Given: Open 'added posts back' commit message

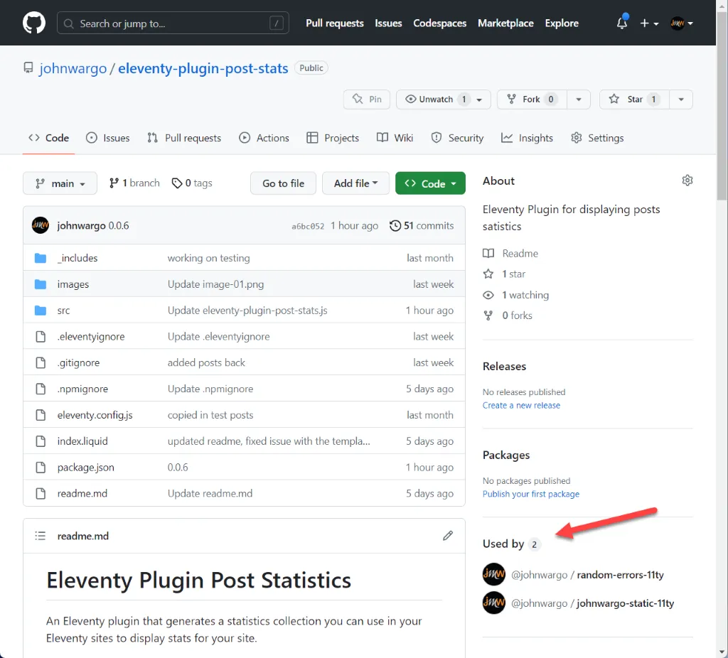Looking at the screenshot, I should (x=206, y=362).
